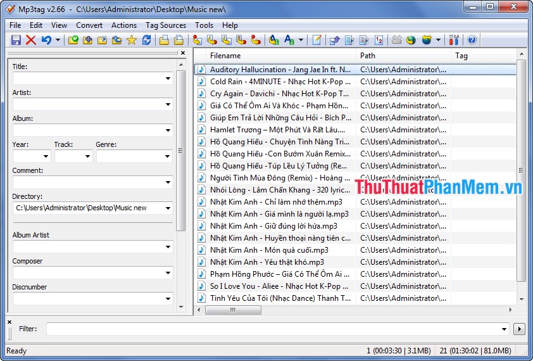Click the Export icon with blue arrow
This screenshot has height=361, width=533.
tap(334, 40)
